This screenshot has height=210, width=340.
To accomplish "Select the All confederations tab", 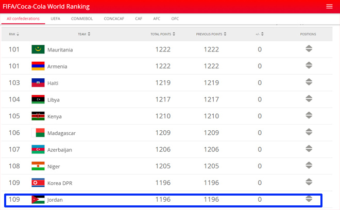I will [x=23, y=19].
